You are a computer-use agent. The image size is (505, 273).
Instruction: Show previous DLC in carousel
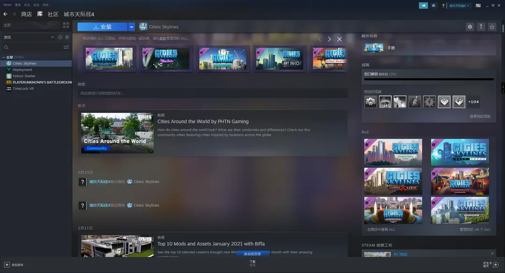319,39
